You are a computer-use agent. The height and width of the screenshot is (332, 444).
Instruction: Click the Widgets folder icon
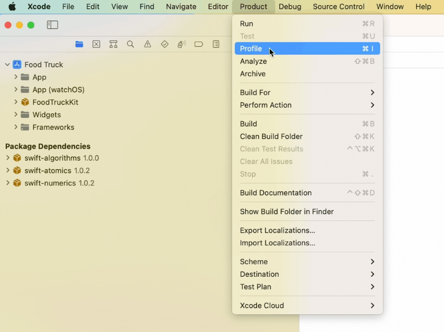tap(25, 114)
